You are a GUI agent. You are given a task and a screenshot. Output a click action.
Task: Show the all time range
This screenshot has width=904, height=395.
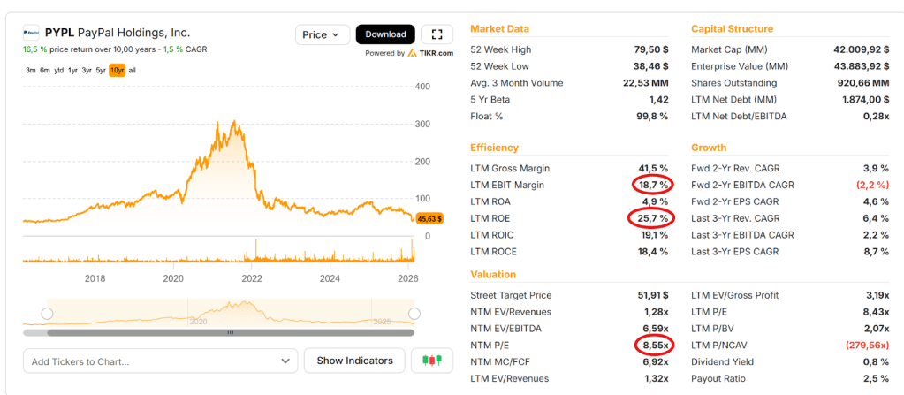(x=132, y=71)
